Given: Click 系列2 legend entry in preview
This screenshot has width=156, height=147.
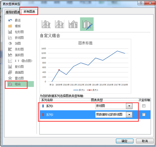Looking at the screenshot, I should (x=93, y=90).
